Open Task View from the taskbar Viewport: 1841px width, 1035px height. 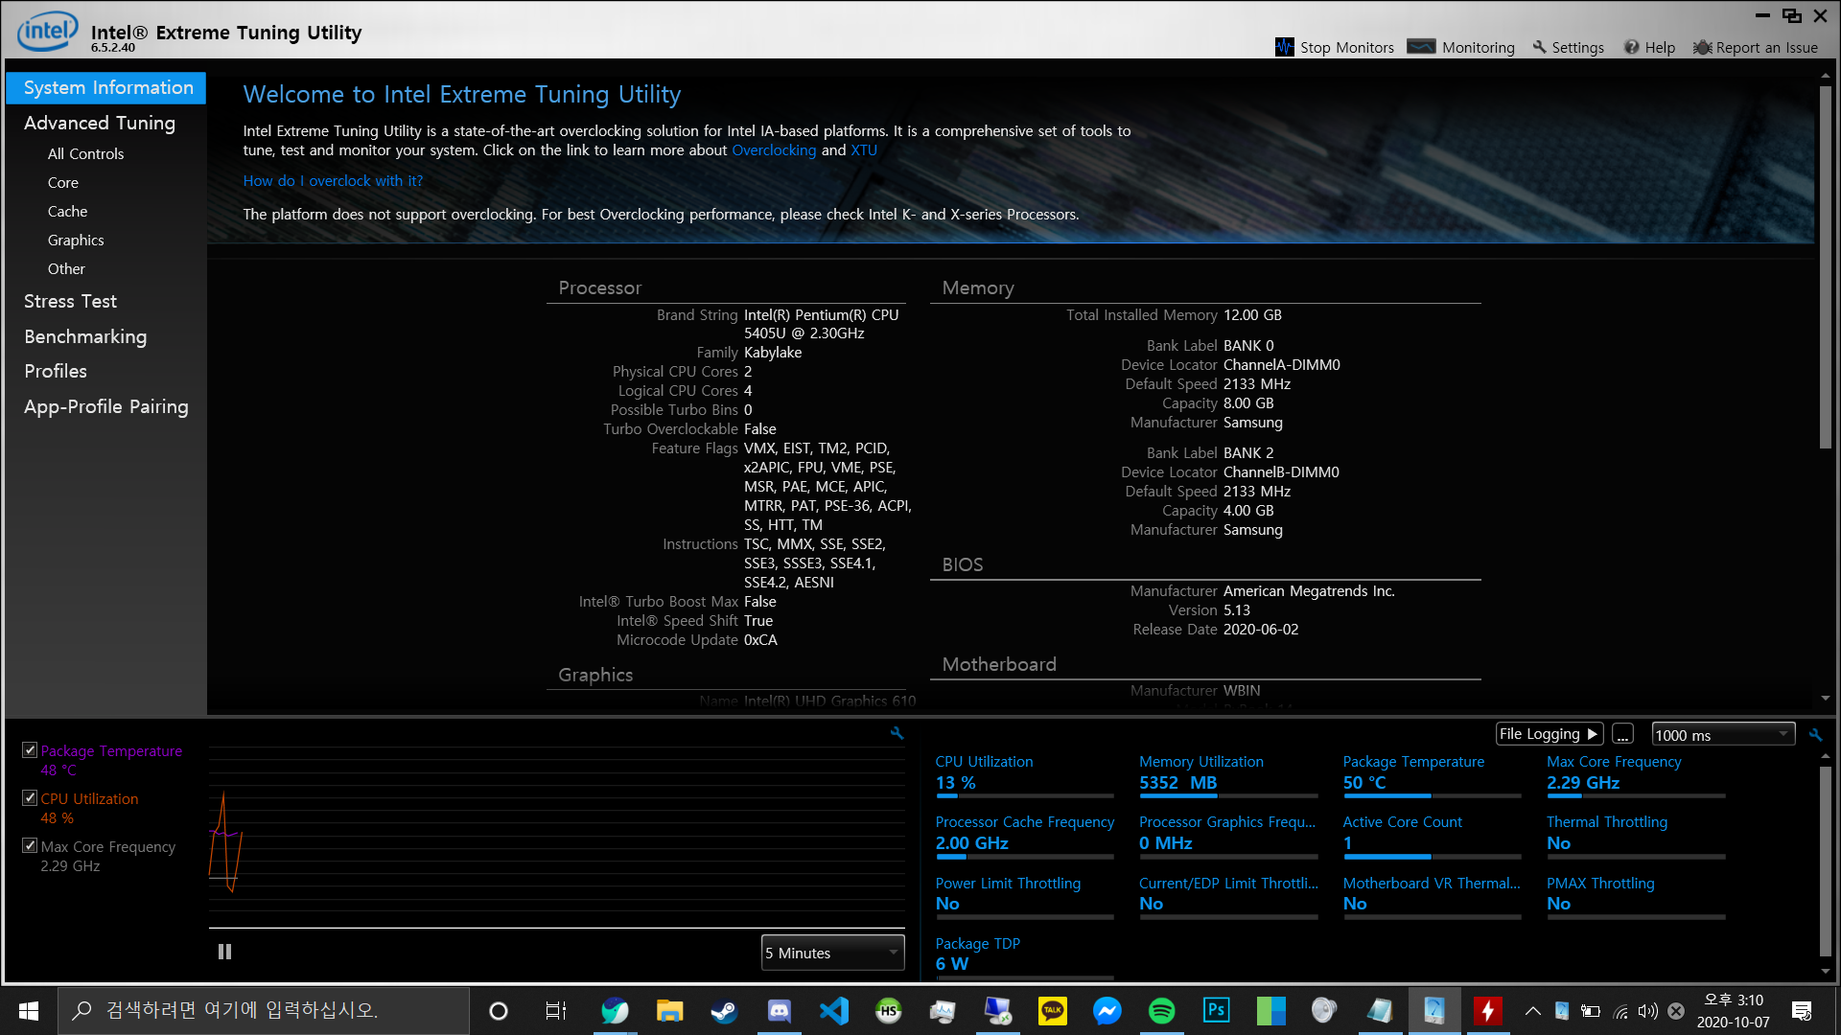(555, 1011)
